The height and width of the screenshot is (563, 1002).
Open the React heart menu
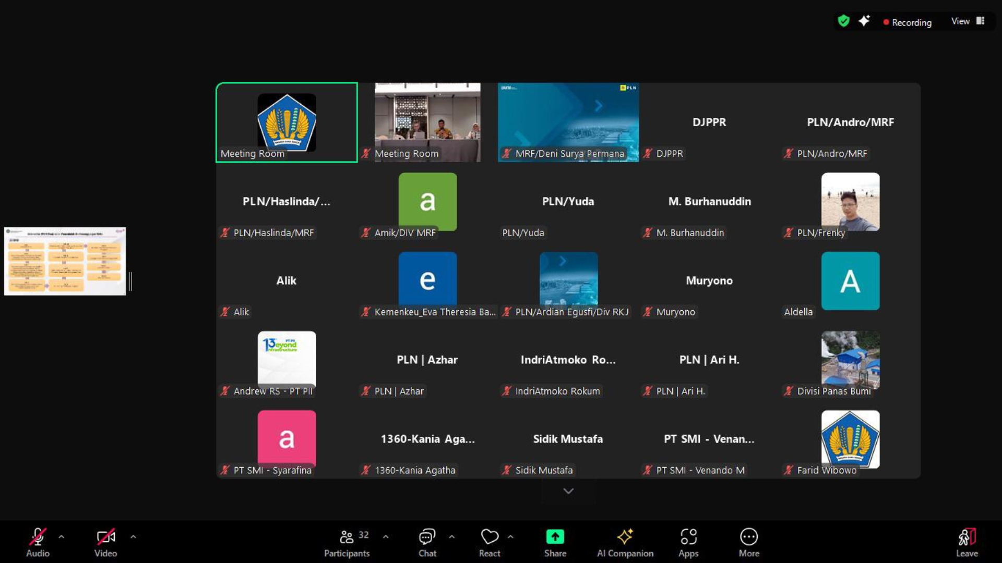click(x=490, y=542)
